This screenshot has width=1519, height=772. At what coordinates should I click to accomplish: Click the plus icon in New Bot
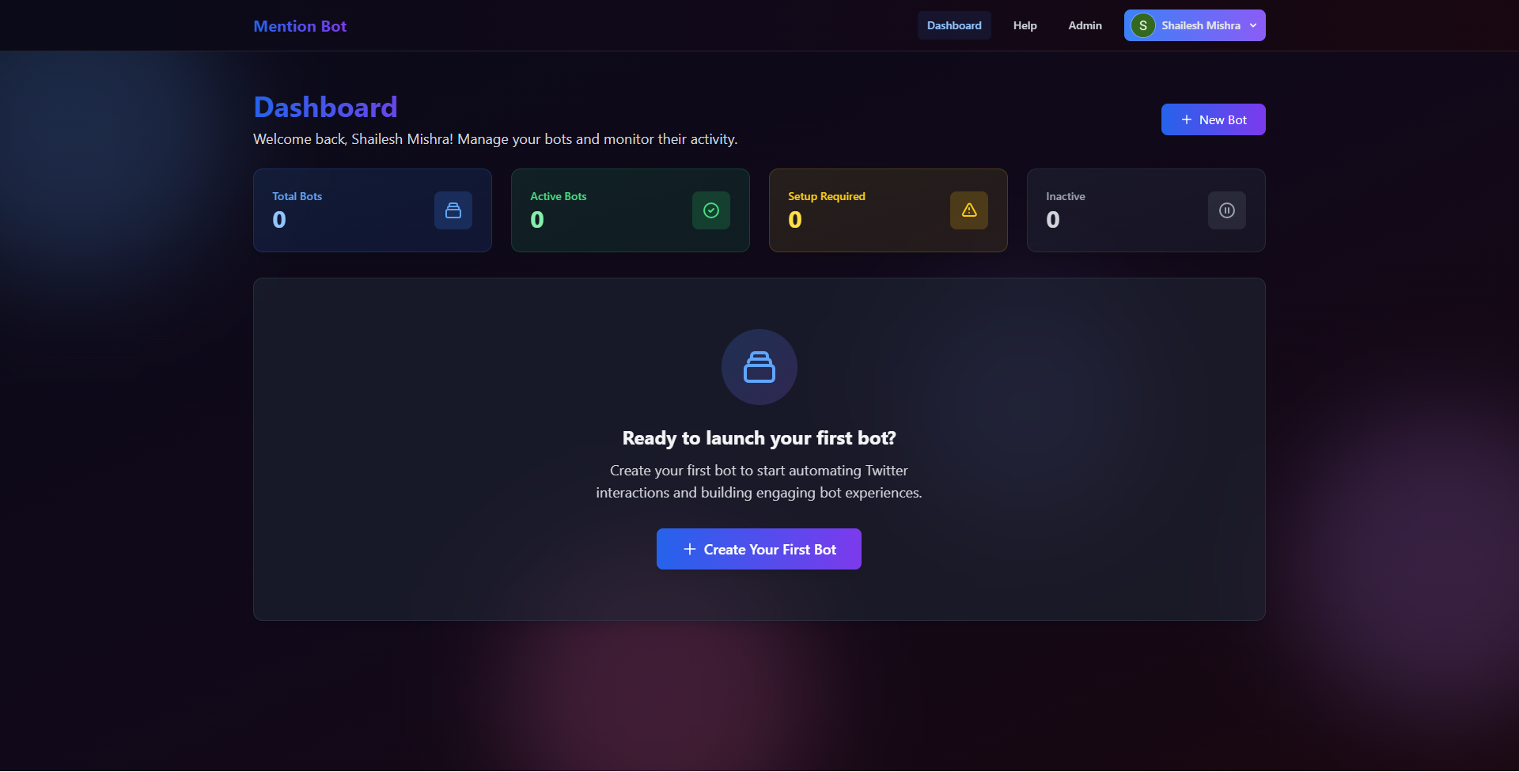point(1187,119)
